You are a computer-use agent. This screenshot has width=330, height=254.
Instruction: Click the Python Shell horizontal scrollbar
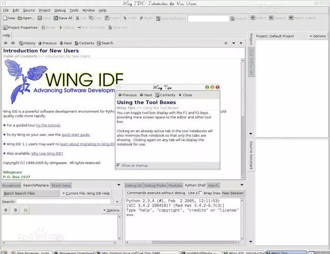click(x=183, y=243)
